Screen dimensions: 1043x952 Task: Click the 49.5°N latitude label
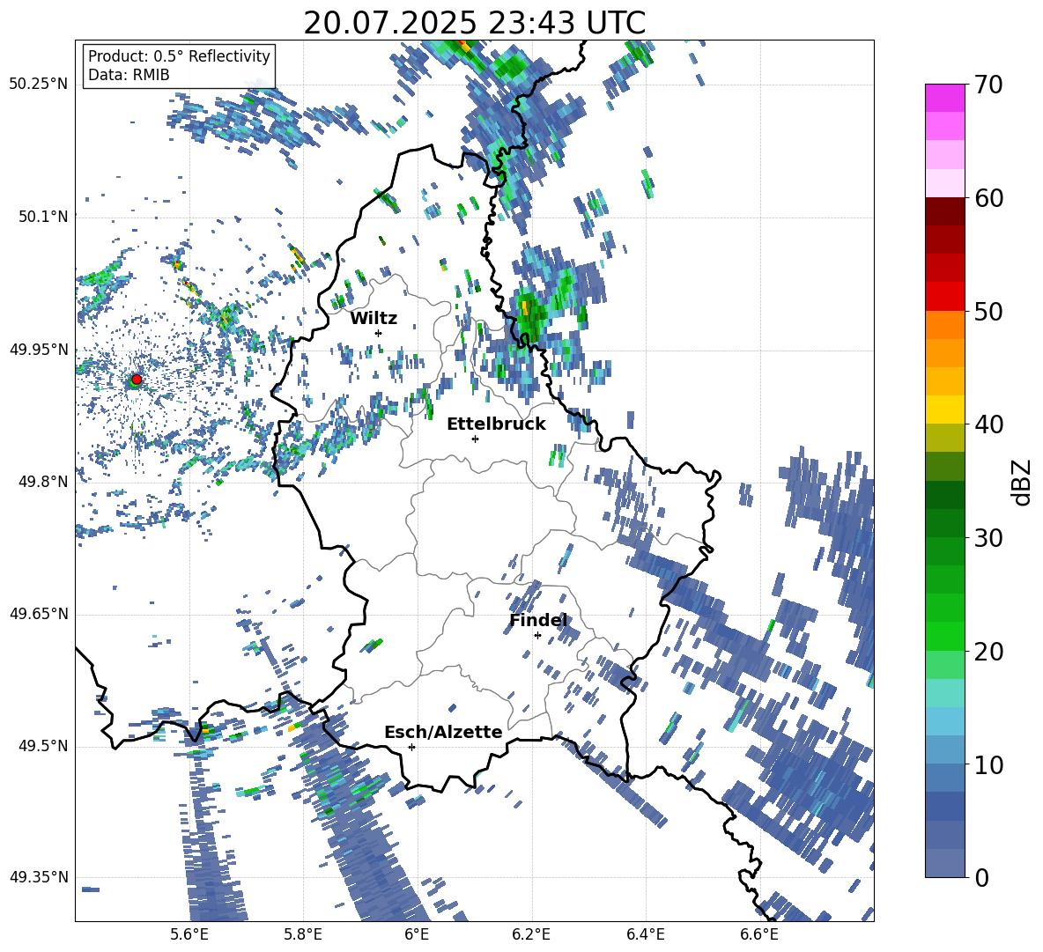tap(43, 746)
